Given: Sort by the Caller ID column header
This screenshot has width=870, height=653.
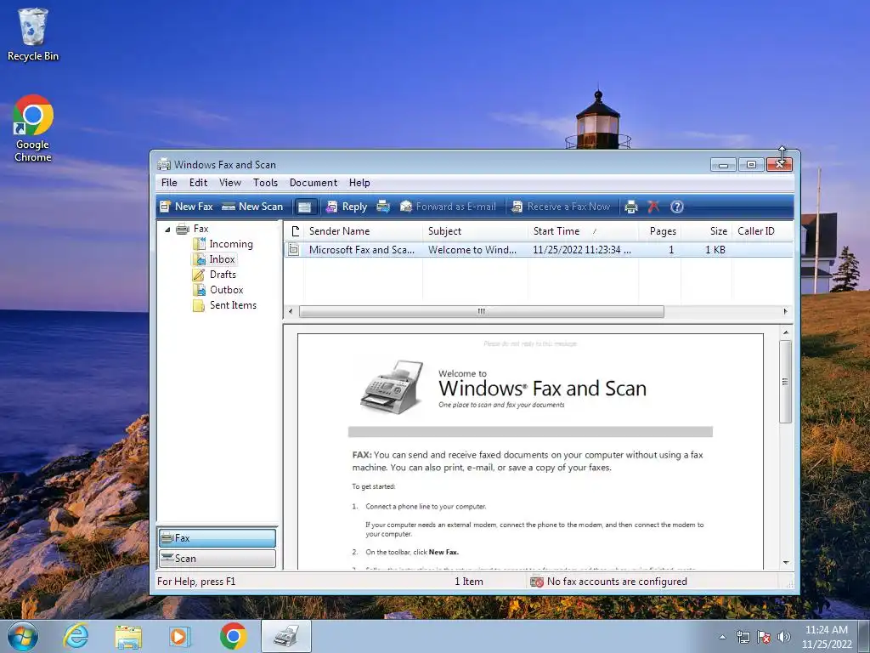Looking at the screenshot, I should click(x=762, y=231).
